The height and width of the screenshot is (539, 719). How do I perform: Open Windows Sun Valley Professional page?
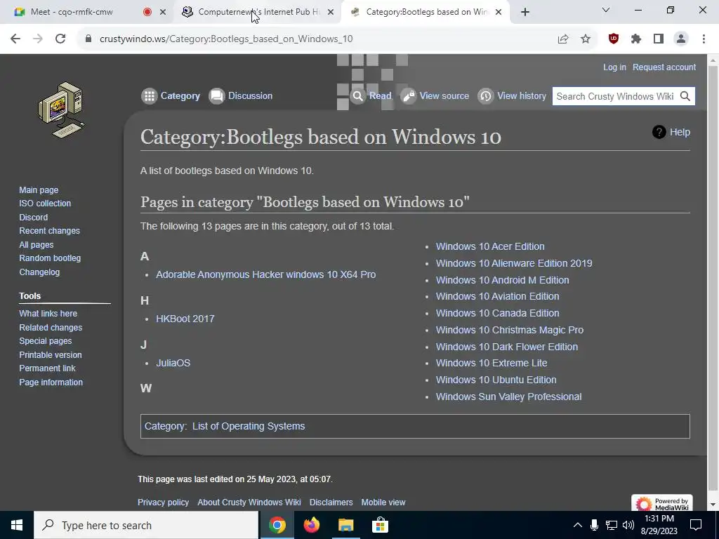(508, 397)
